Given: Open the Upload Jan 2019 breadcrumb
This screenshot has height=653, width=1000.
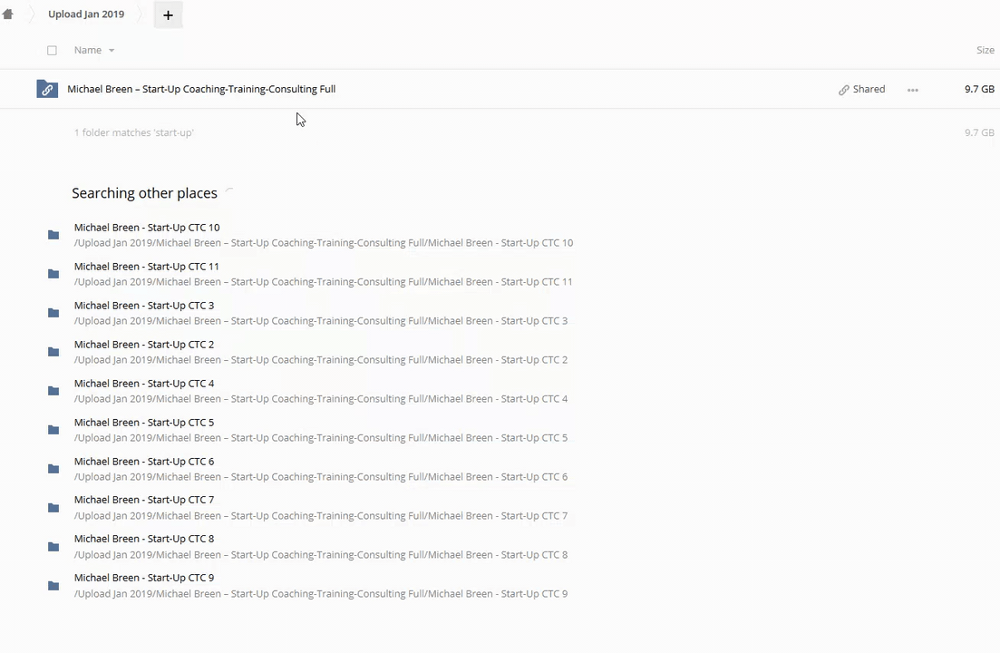Looking at the screenshot, I should (x=86, y=15).
